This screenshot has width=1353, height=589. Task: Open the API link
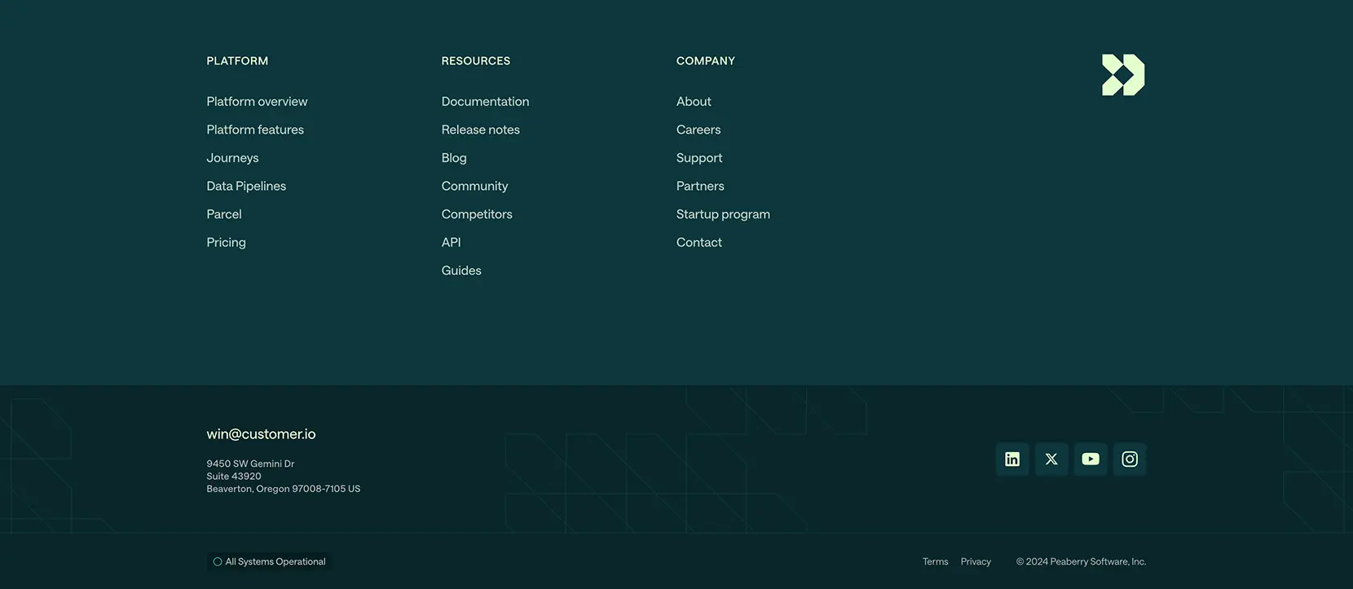[x=451, y=243]
